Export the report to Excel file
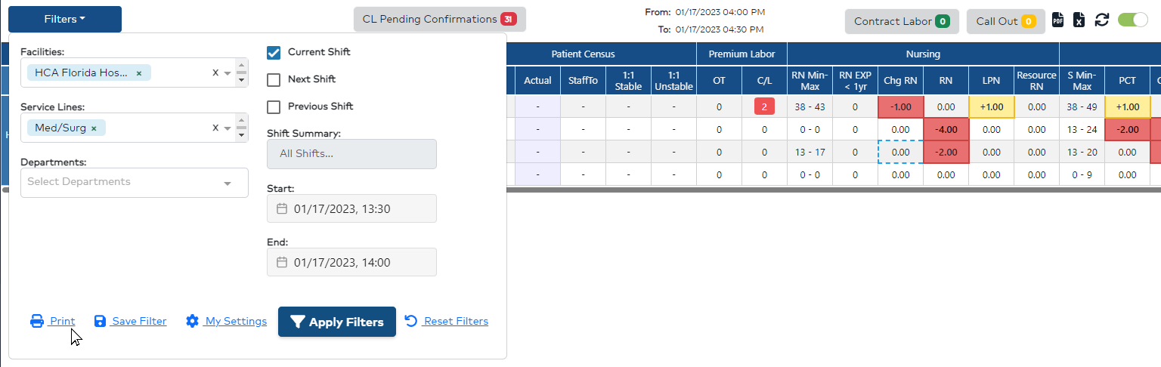 pos(1079,20)
